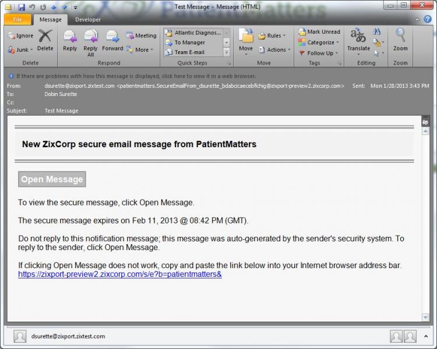The width and height of the screenshot is (437, 349).
Task: Delete this message with the X icon
Action: pyautogui.click(x=45, y=41)
